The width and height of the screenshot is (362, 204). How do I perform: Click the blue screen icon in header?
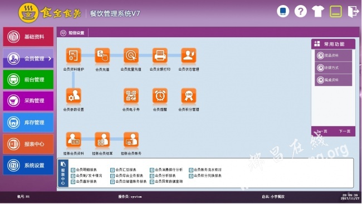pos(283,11)
